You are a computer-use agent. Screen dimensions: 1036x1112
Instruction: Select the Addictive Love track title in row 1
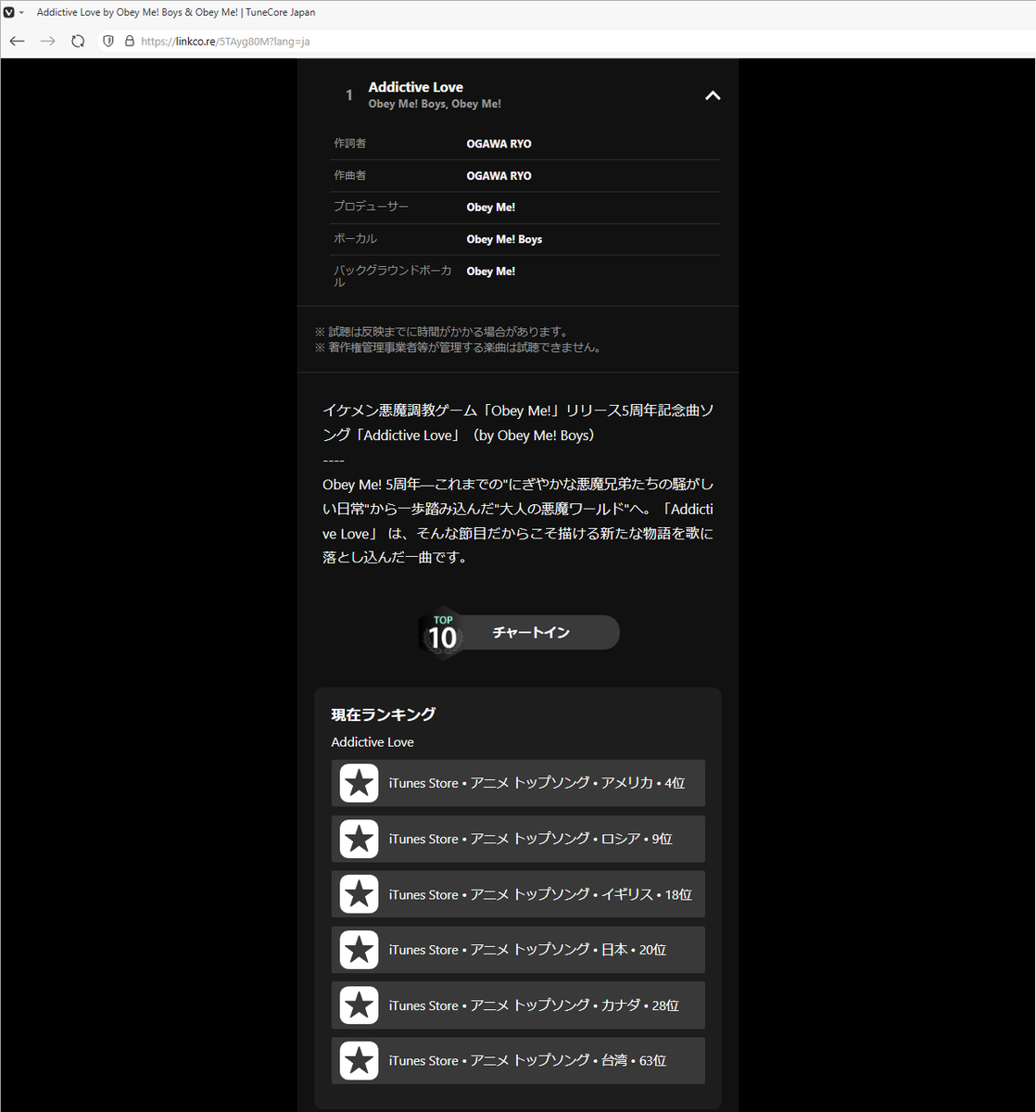tap(416, 87)
